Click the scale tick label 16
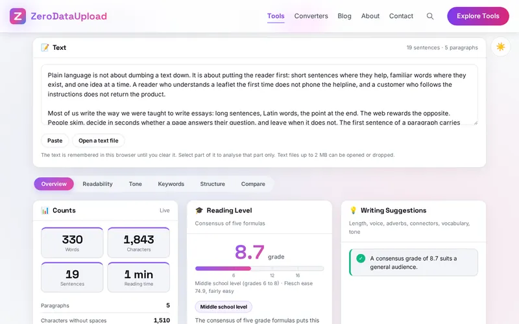The image size is (519, 324). coord(298,275)
